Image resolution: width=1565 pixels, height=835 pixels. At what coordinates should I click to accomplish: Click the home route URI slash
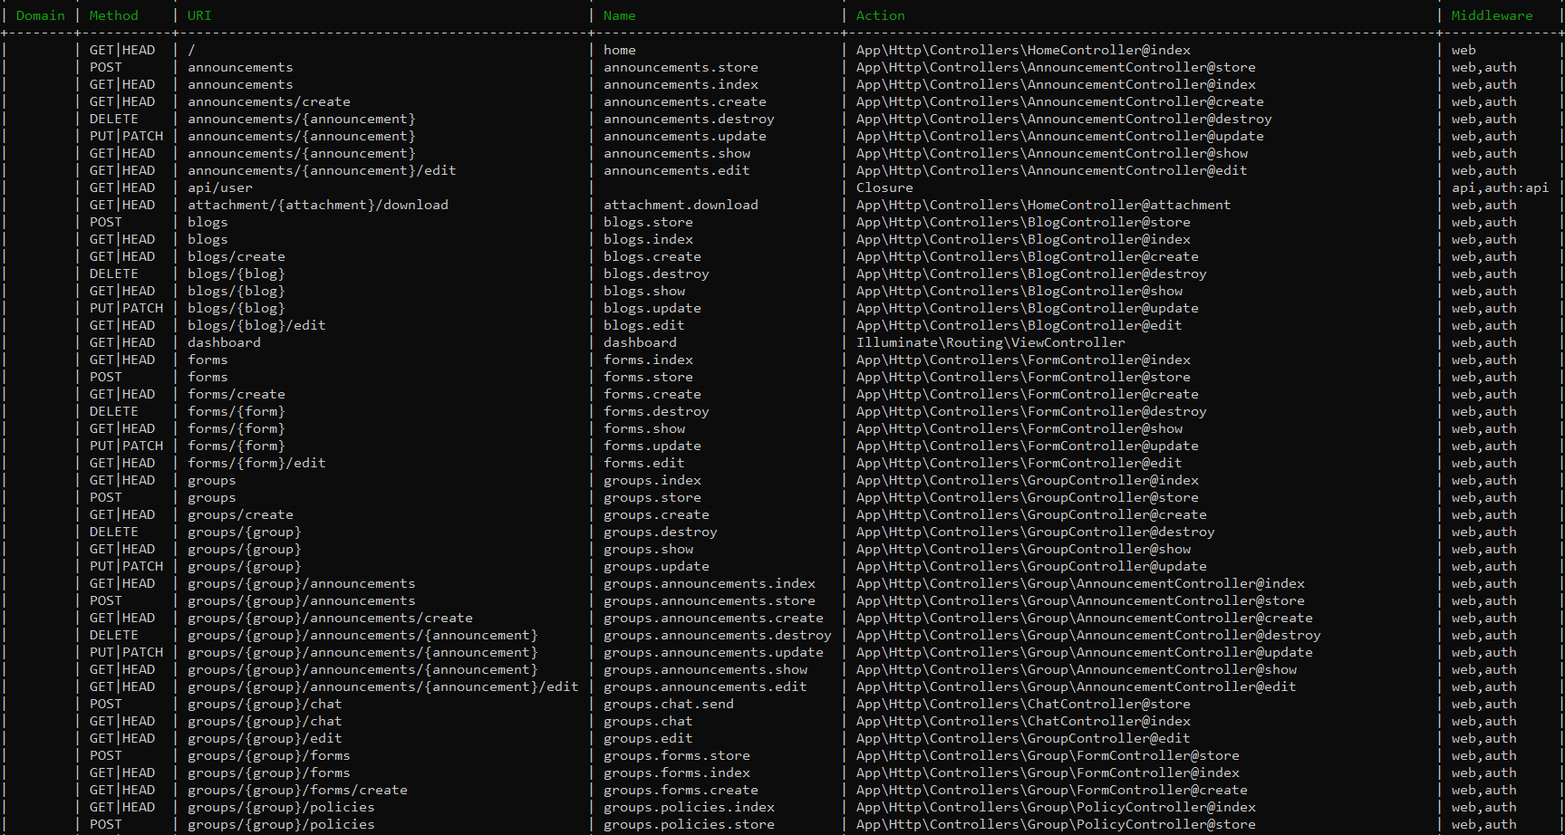point(188,50)
